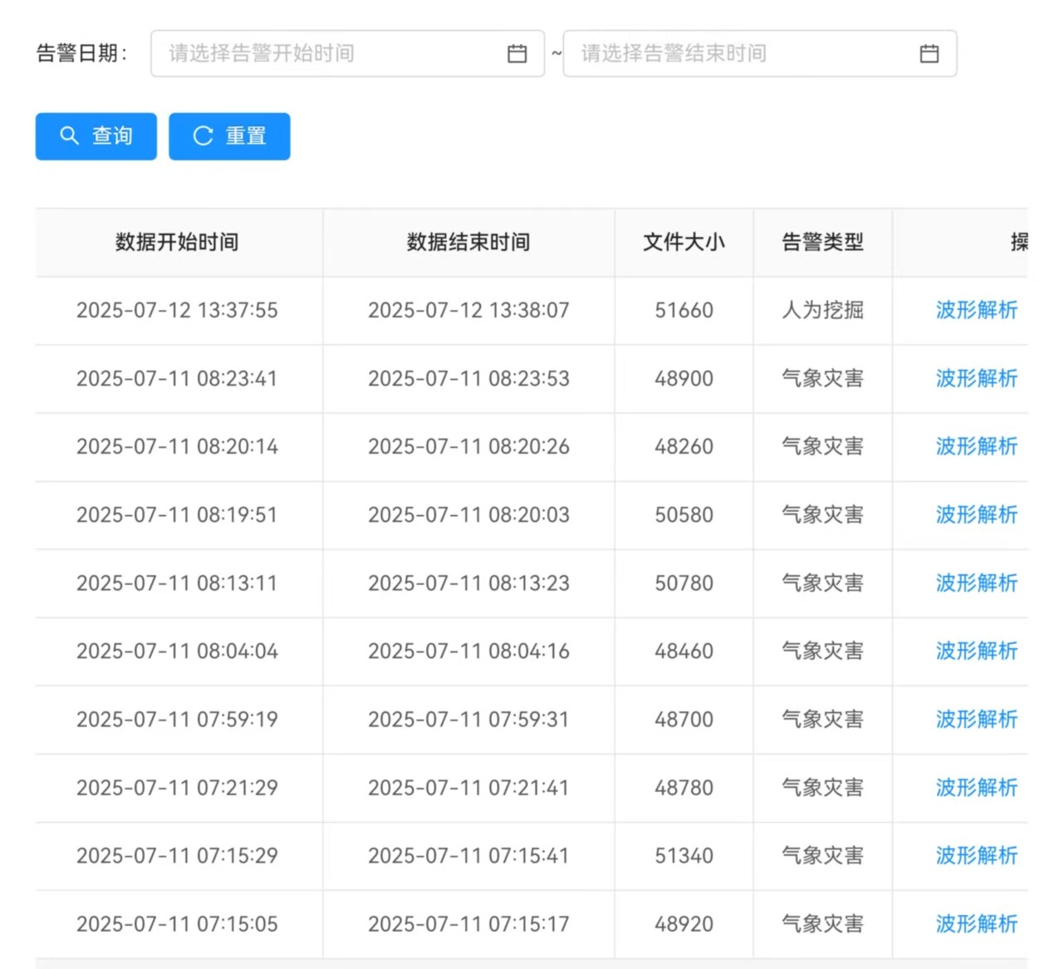
Task: Open the start date calendar picker icon
Action: pyautogui.click(x=517, y=52)
